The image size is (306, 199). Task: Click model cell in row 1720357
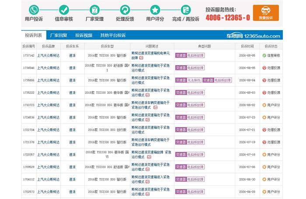pos(107,154)
